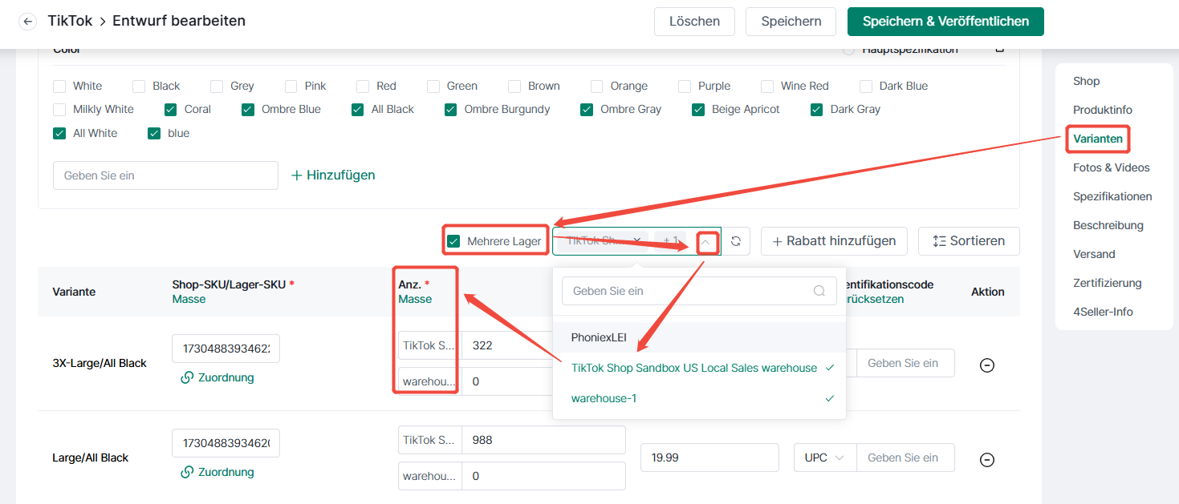Viewport: 1179px width, 504px height.
Task: Click Speichern & Veröffentlichen button
Action: click(x=945, y=22)
